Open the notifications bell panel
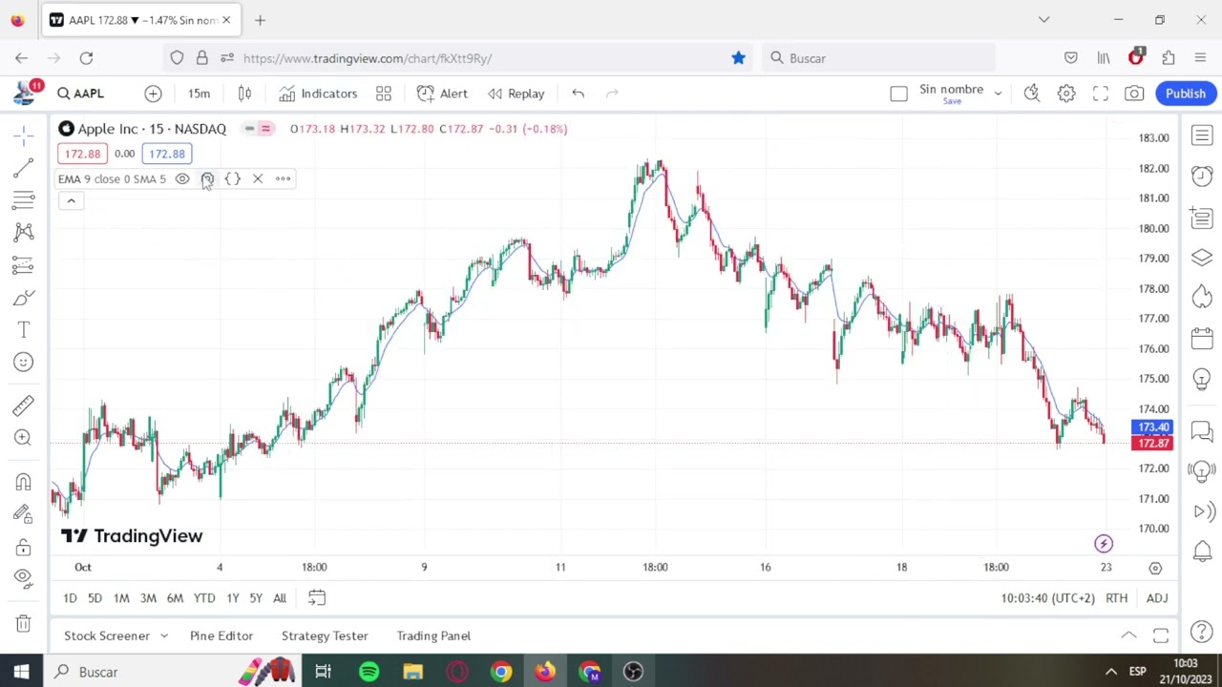Viewport: 1222px width, 687px height. coord(1202,551)
